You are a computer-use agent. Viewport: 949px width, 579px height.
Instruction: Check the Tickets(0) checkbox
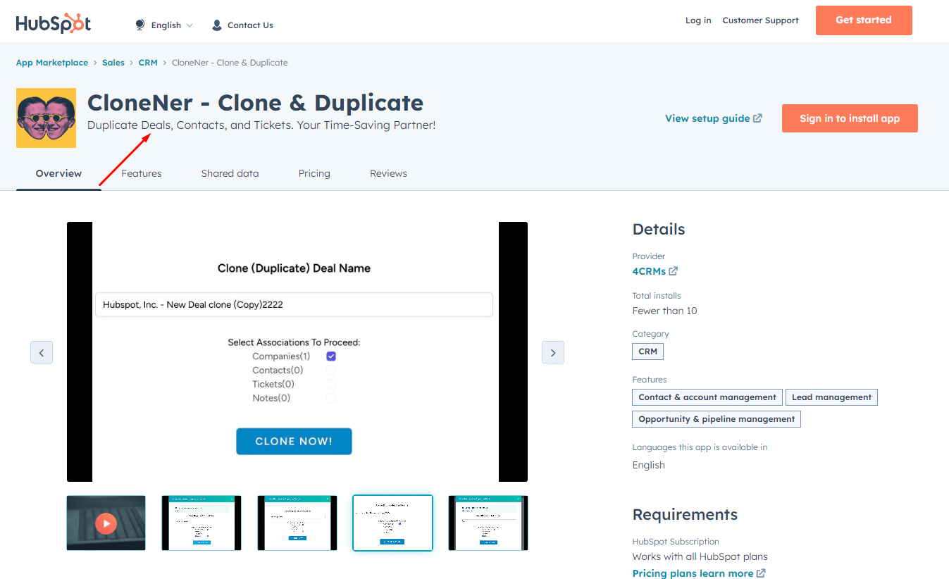(x=331, y=385)
